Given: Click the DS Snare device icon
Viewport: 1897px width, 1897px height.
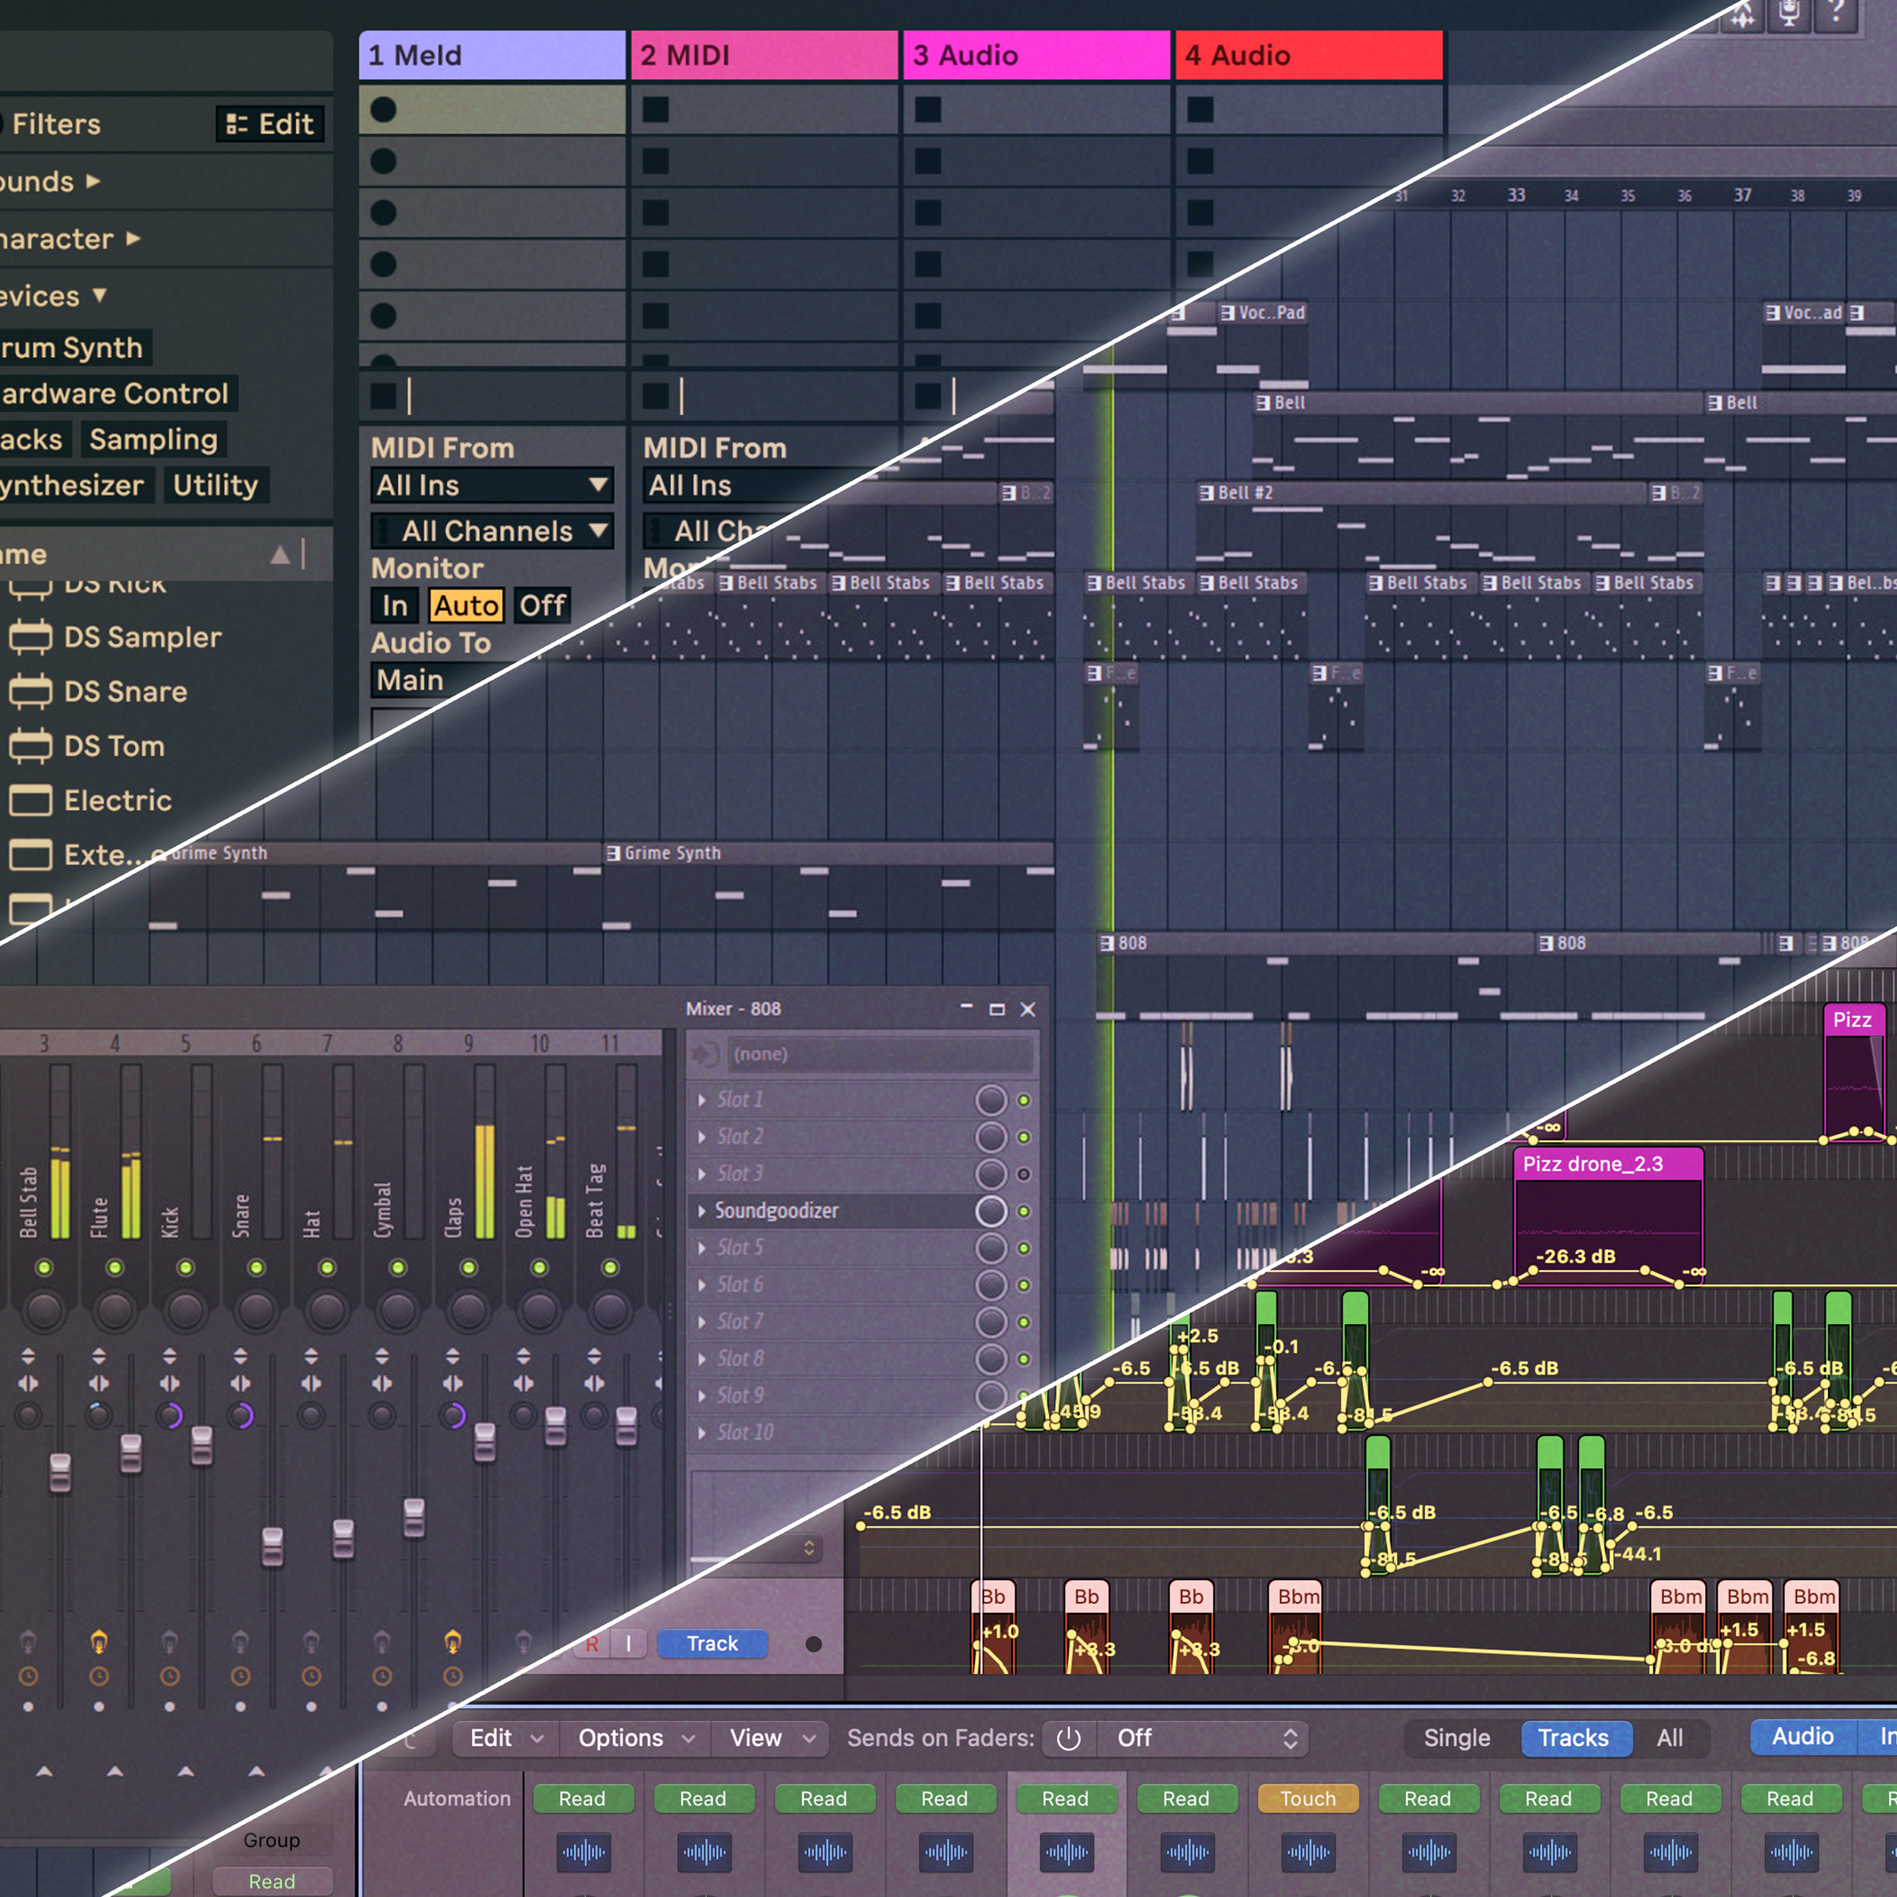Looking at the screenshot, I should point(30,691).
